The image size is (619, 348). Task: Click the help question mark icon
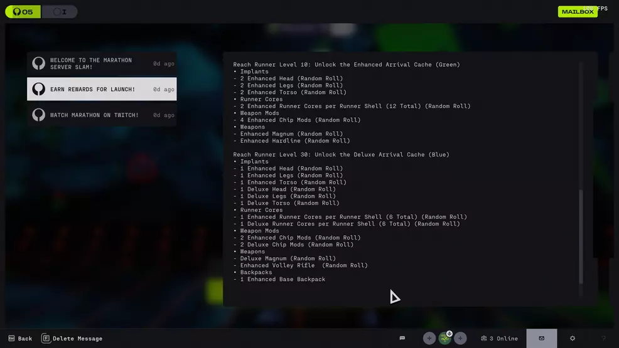coord(603,338)
